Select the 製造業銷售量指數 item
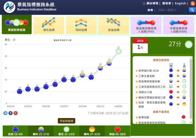Viewport: 196px width, 138px height. coord(149,81)
